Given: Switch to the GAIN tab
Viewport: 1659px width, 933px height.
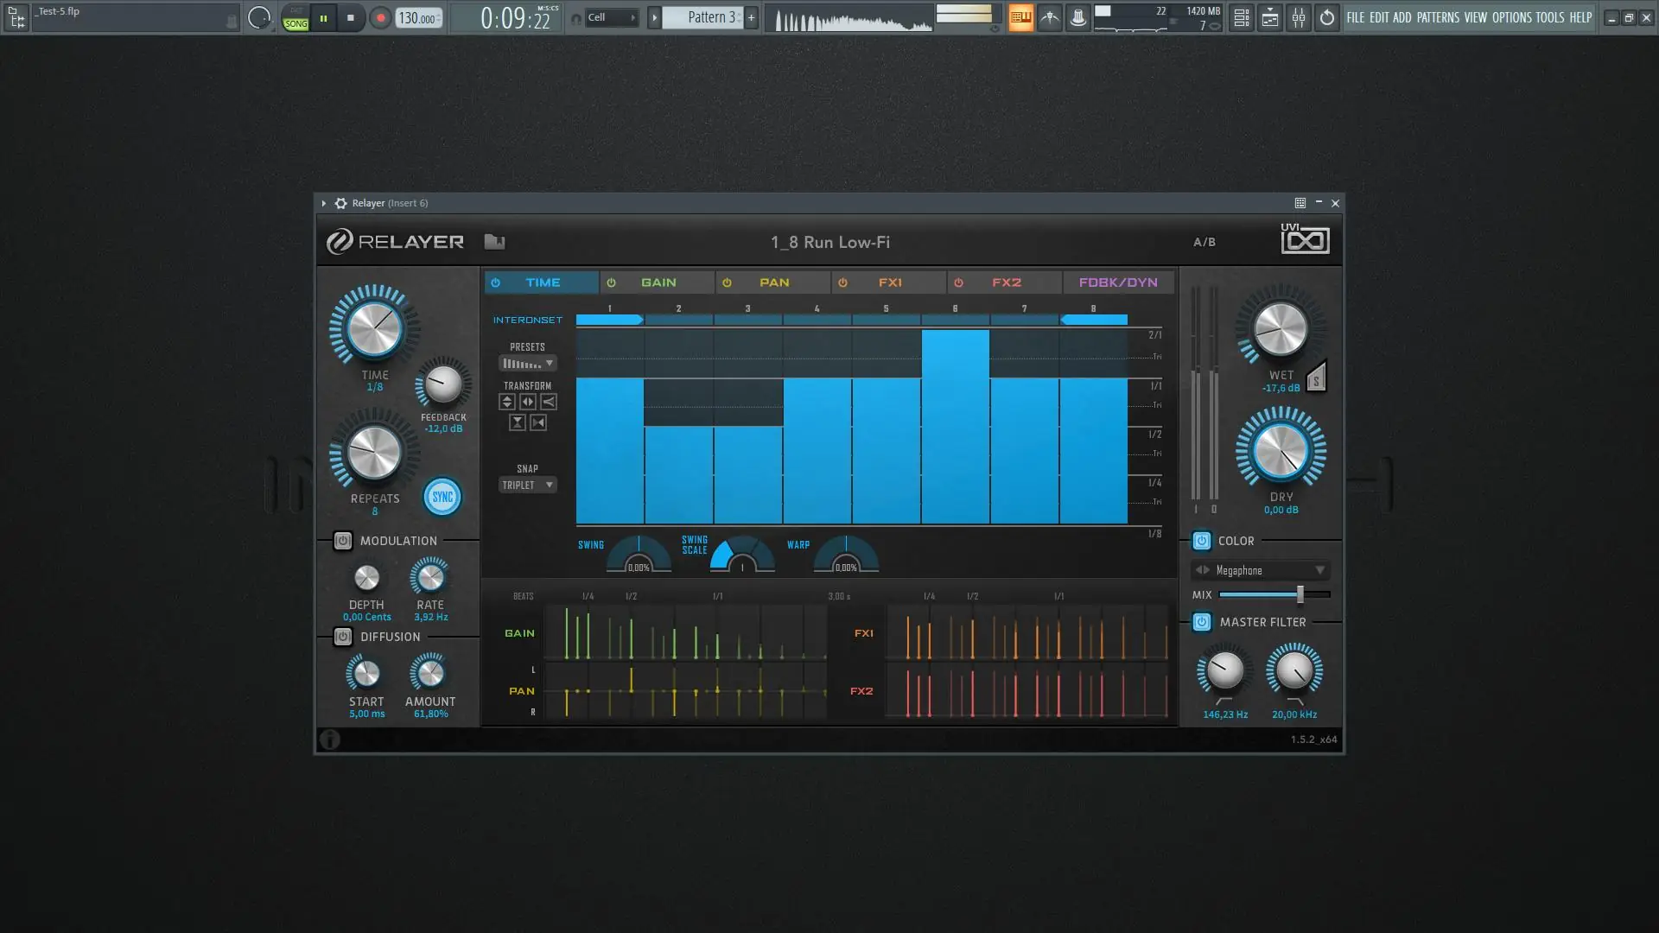Looking at the screenshot, I should coord(658,282).
